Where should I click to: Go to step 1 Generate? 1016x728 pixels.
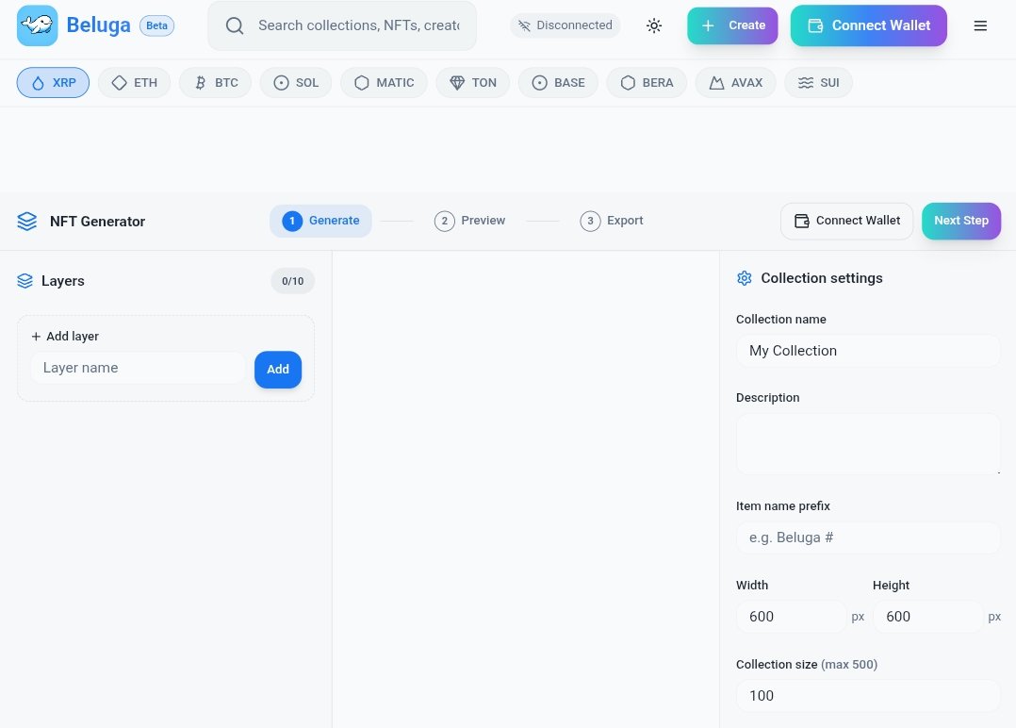click(x=320, y=221)
